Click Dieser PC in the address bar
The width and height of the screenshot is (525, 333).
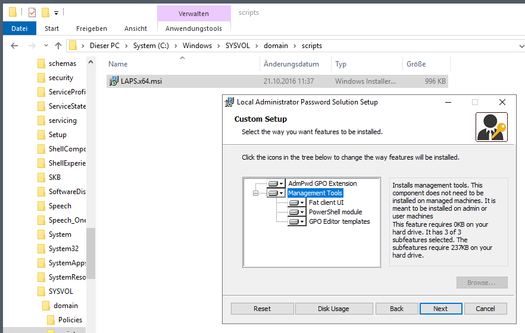tap(105, 46)
